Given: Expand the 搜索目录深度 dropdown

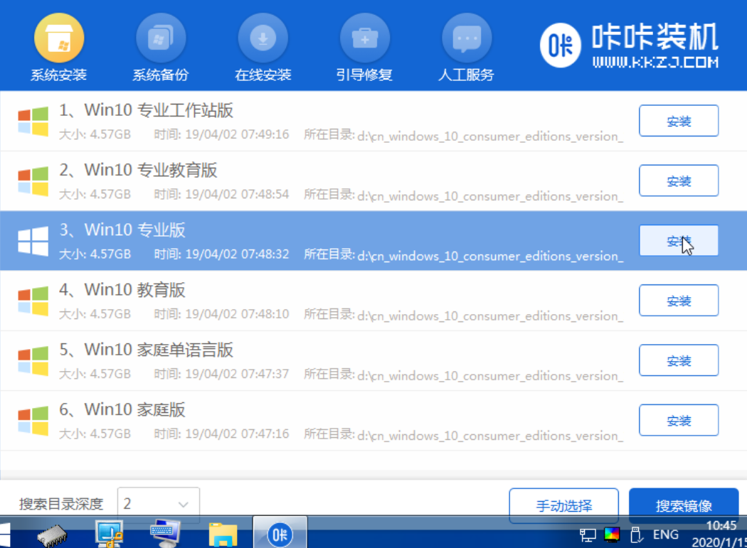Looking at the screenshot, I should click(158, 504).
